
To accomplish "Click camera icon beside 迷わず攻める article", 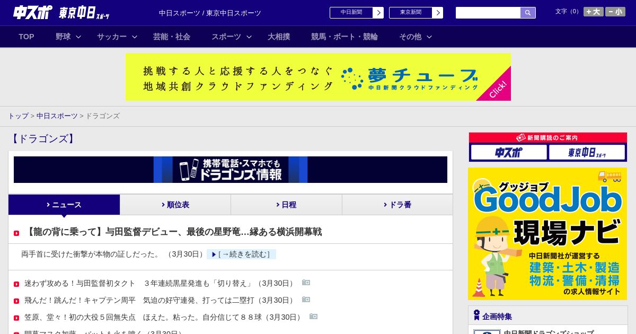I will (x=306, y=283).
